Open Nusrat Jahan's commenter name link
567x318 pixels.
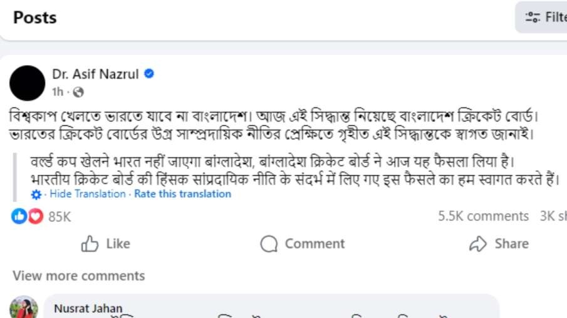pyautogui.click(x=88, y=309)
